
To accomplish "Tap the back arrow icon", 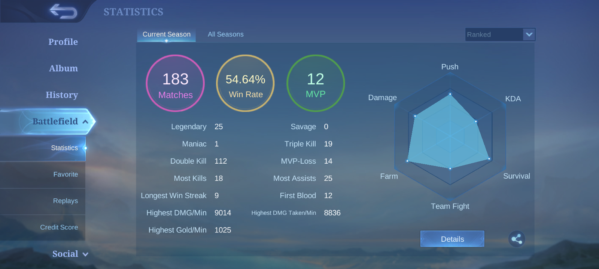I will point(63,11).
